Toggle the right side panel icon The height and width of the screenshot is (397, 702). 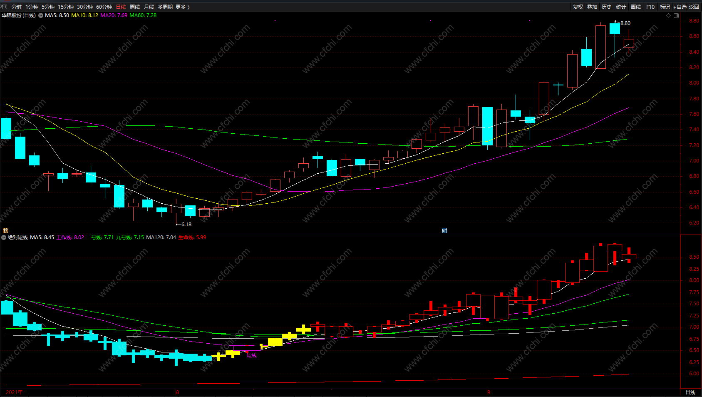tap(676, 15)
